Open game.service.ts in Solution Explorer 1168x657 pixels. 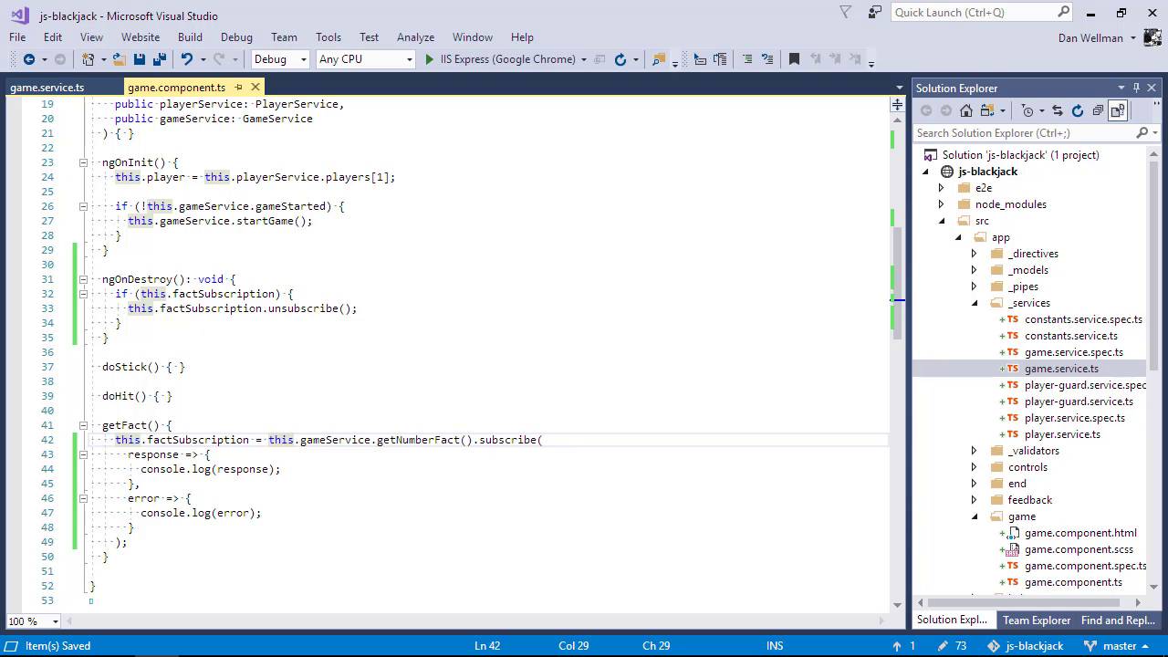(x=1061, y=369)
